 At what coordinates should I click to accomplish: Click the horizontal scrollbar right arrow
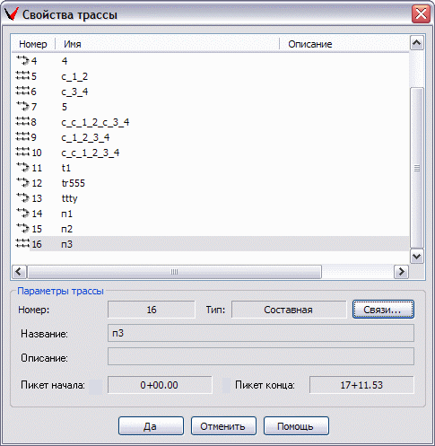(x=401, y=272)
